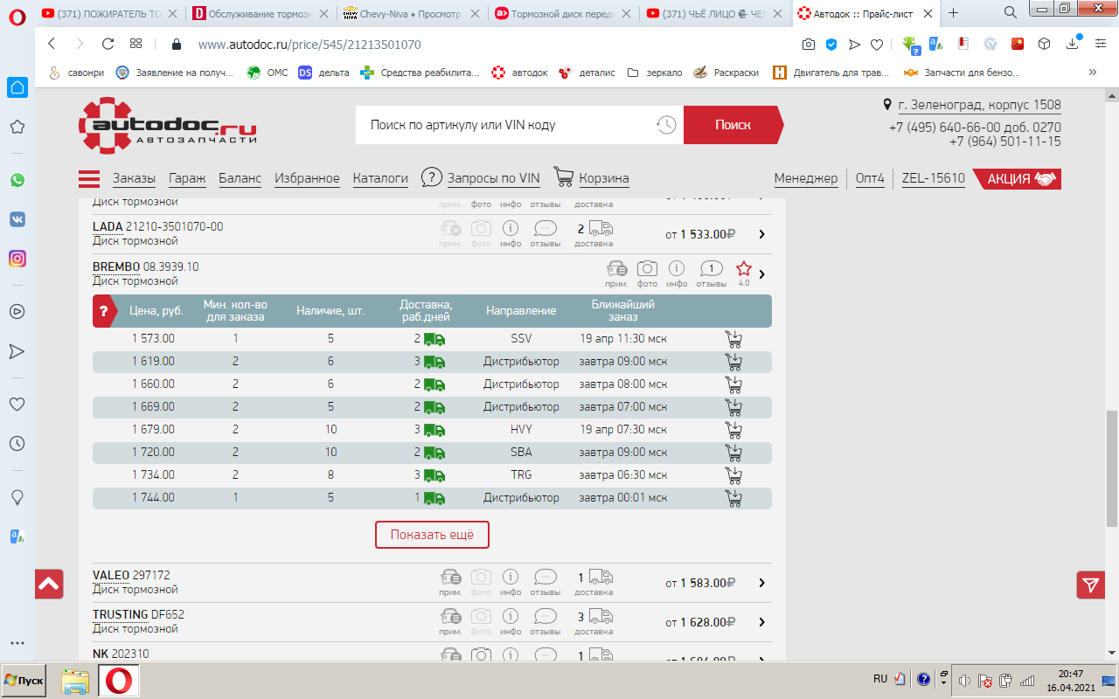The width and height of the screenshot is (1119, 699).
Task: Check BREMBO applicability car icon
Action: pyautogui.click(x=616, y=268)
